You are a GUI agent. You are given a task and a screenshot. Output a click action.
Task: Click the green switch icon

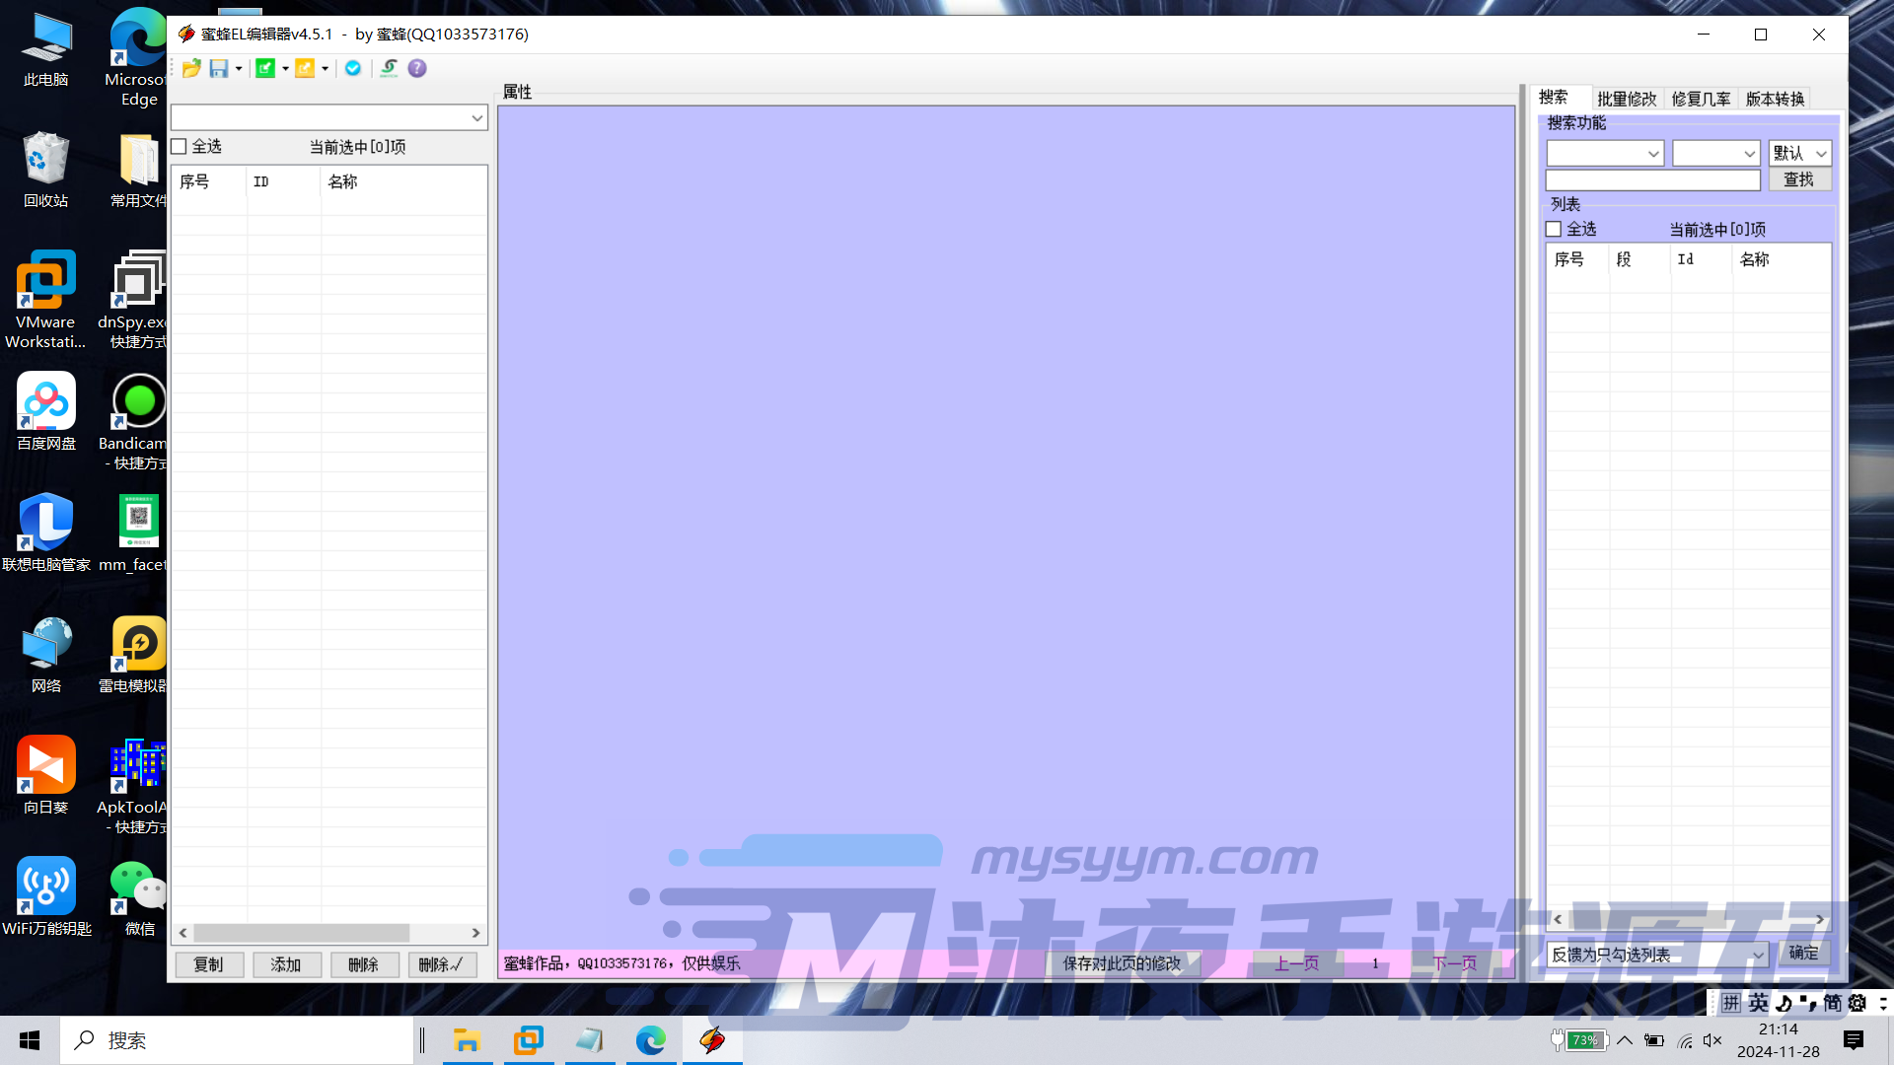(x=389, y=68)
